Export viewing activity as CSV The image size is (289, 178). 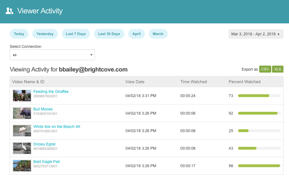click(x=265, y=69)
